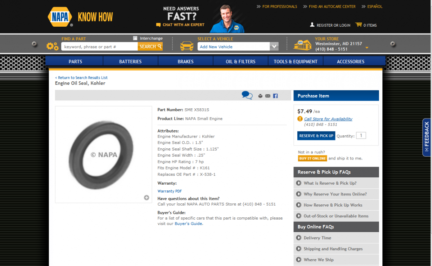Click the search magnifier icon in Search button
432x266 pixels.
159,46
